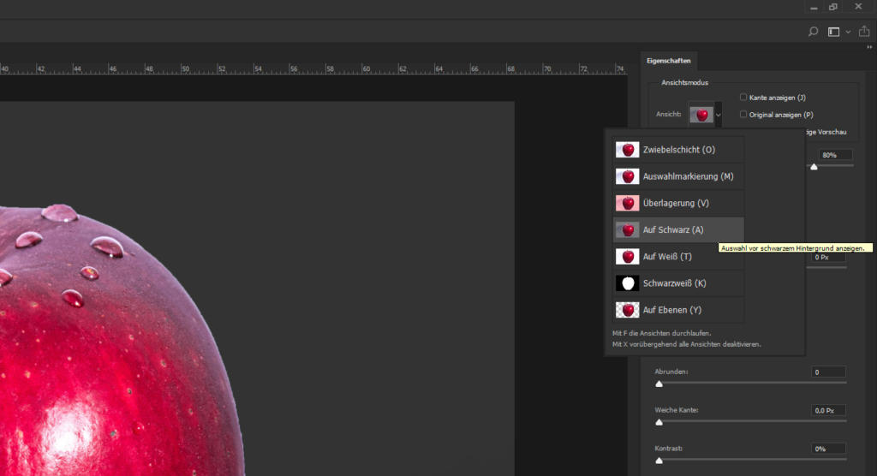Pick the Schwarzweiß (K) view

coord(678,283)
